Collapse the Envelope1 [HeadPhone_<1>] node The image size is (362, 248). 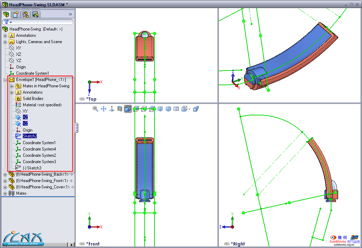[5, 80]
